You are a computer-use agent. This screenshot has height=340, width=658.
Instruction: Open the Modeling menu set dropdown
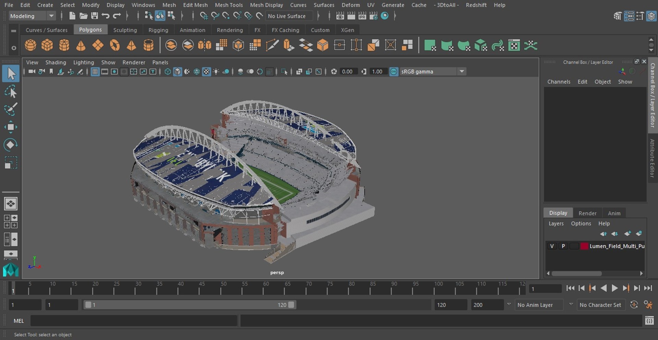32,16
